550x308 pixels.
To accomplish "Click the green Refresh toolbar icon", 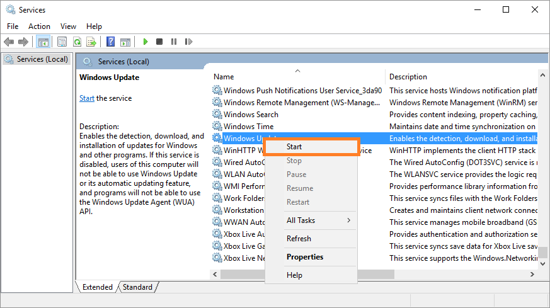I will [x=77, y=42].
